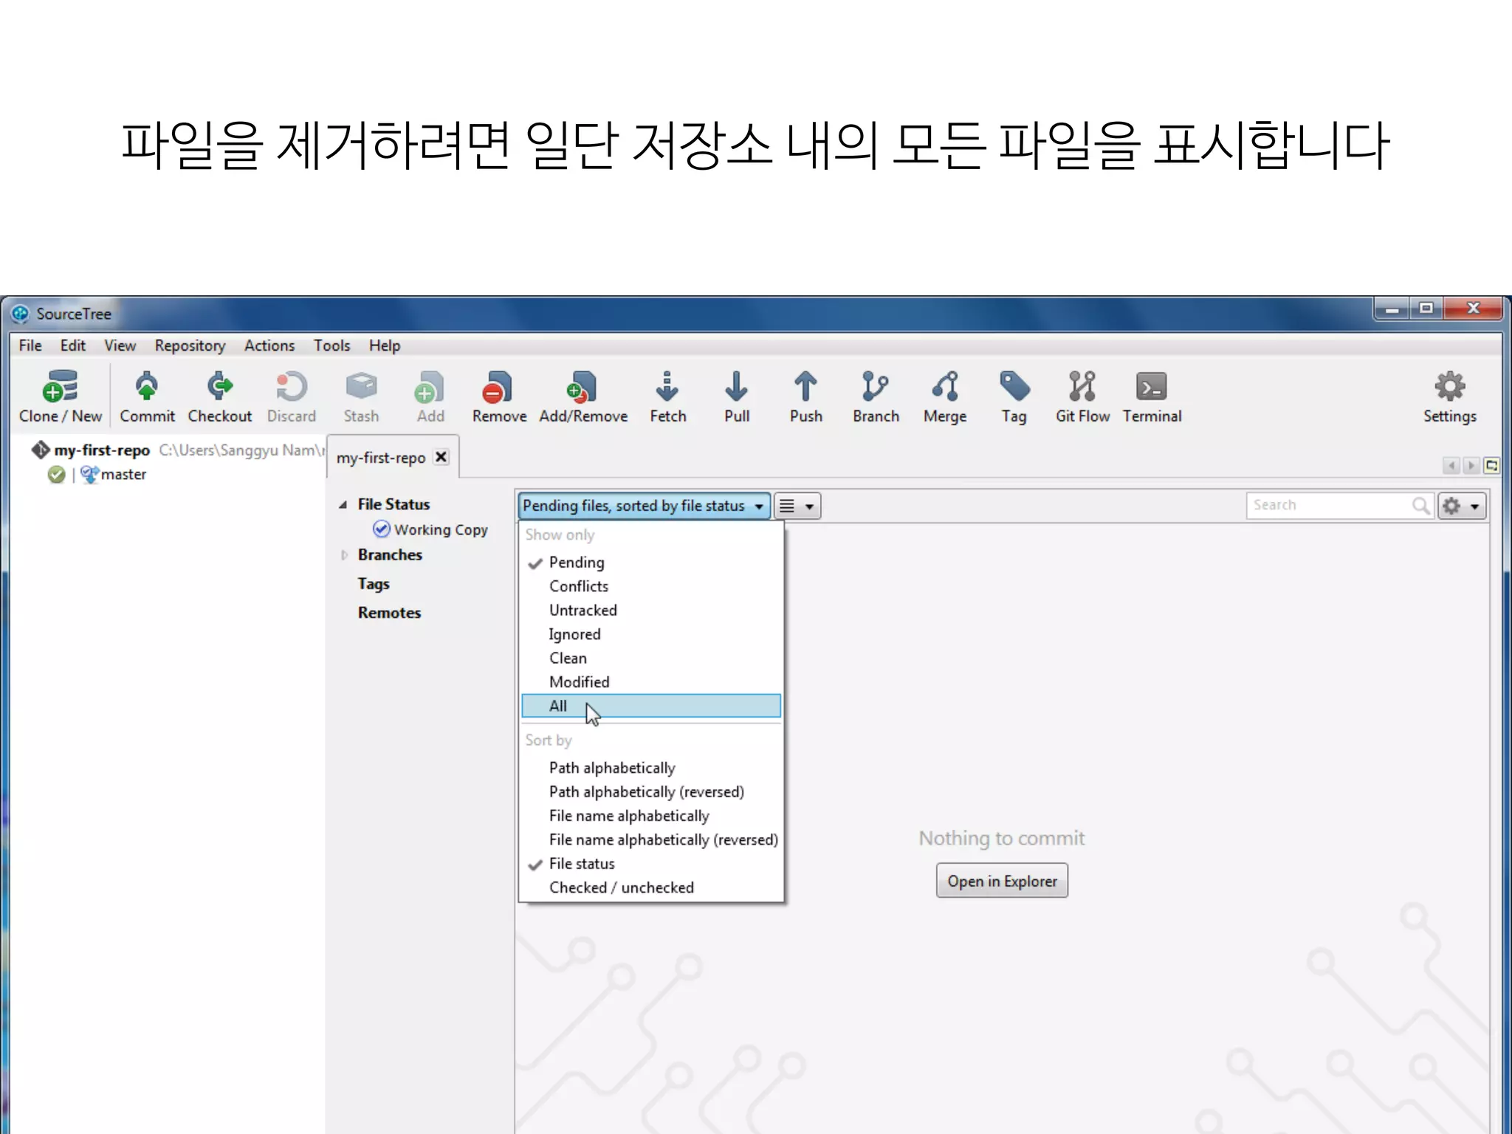Select the Add/Remove toolbar icon
The image size is (1512, 1134).
[x=583, y=397]
